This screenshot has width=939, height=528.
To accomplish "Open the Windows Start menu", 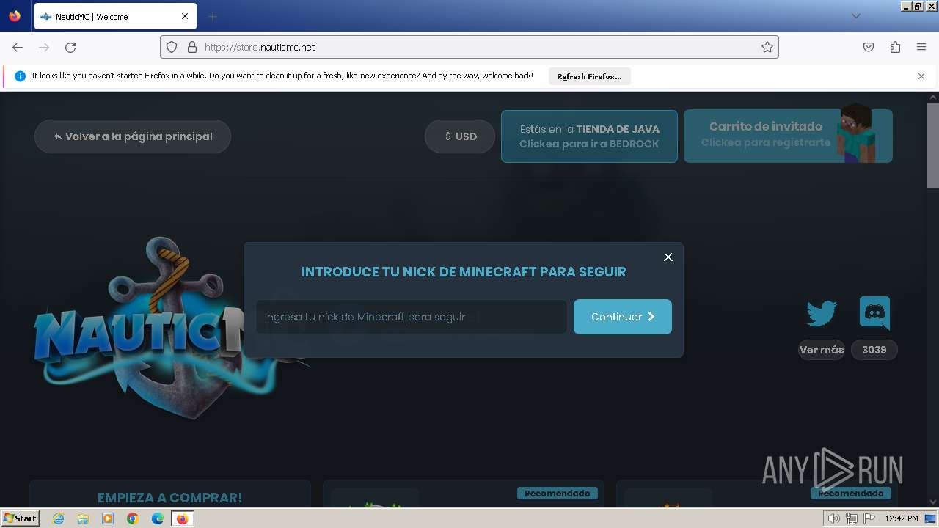I will [21, 518].
